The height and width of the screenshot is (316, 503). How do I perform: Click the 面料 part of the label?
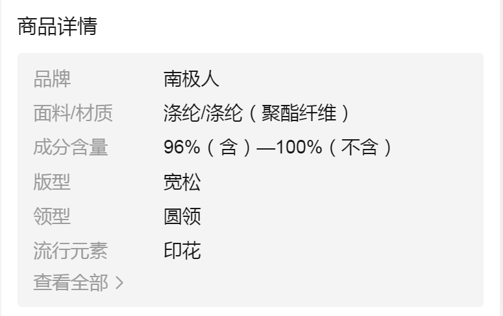click(x=51, y=113)
